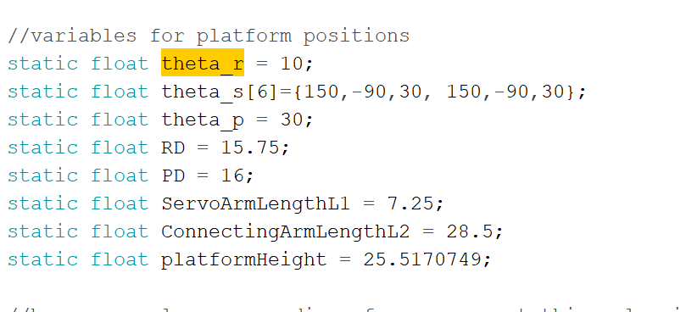Click the float keyword on platformHeight line

(x=120, y=259)
